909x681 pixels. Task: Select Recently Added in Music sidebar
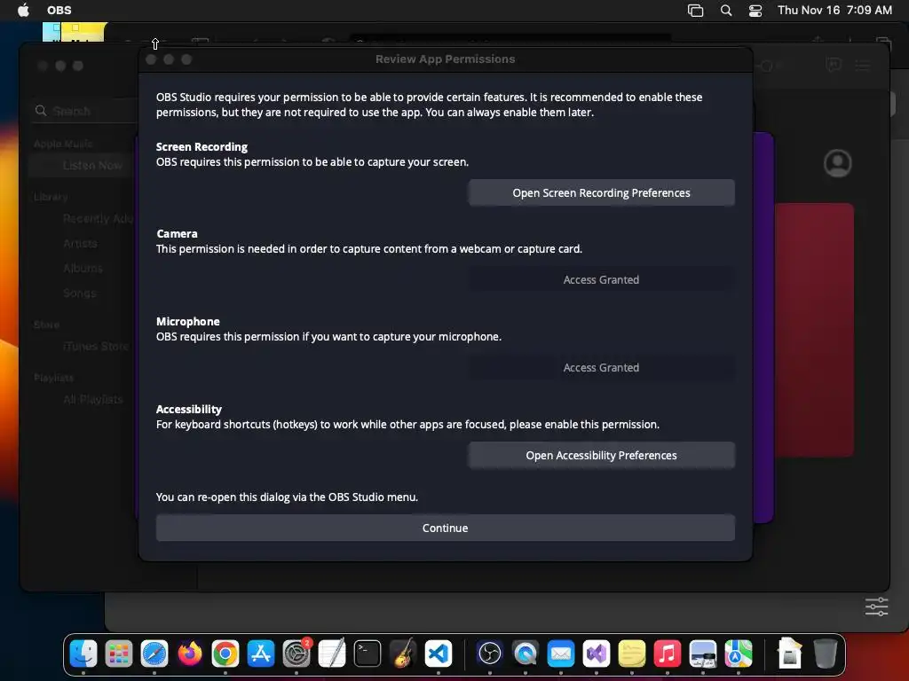point(99,218)
